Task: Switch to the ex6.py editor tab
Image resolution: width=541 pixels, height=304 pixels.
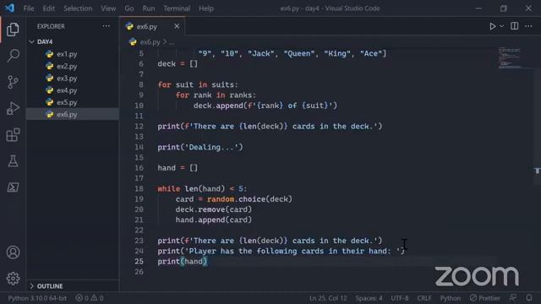Action: (146, 26)
